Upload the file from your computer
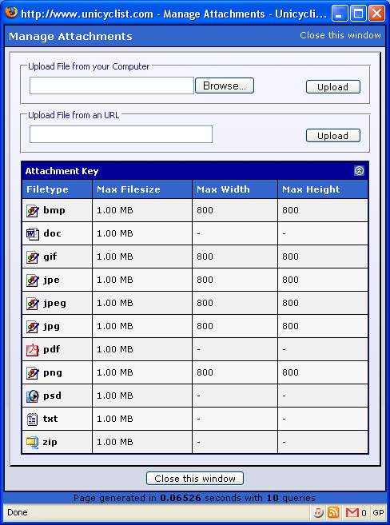Image resolution: width=390 pixels, height=525 pixels. coord(333,87)
